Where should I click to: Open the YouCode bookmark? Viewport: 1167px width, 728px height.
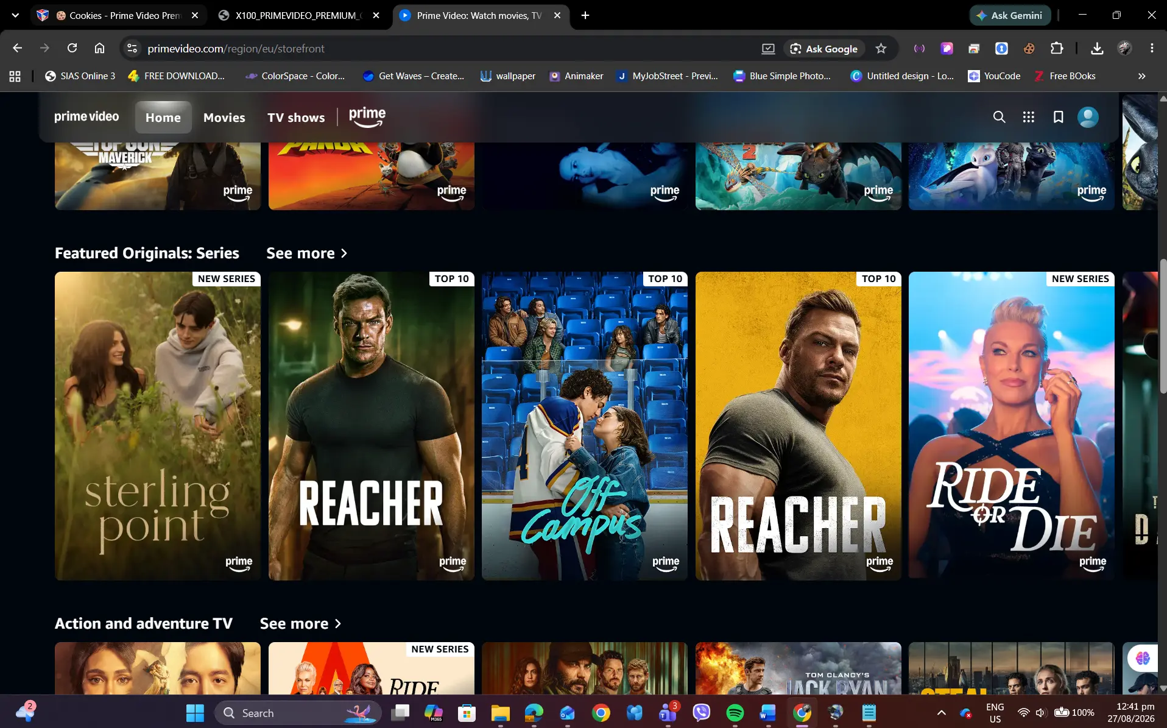(x=994, y=76)
